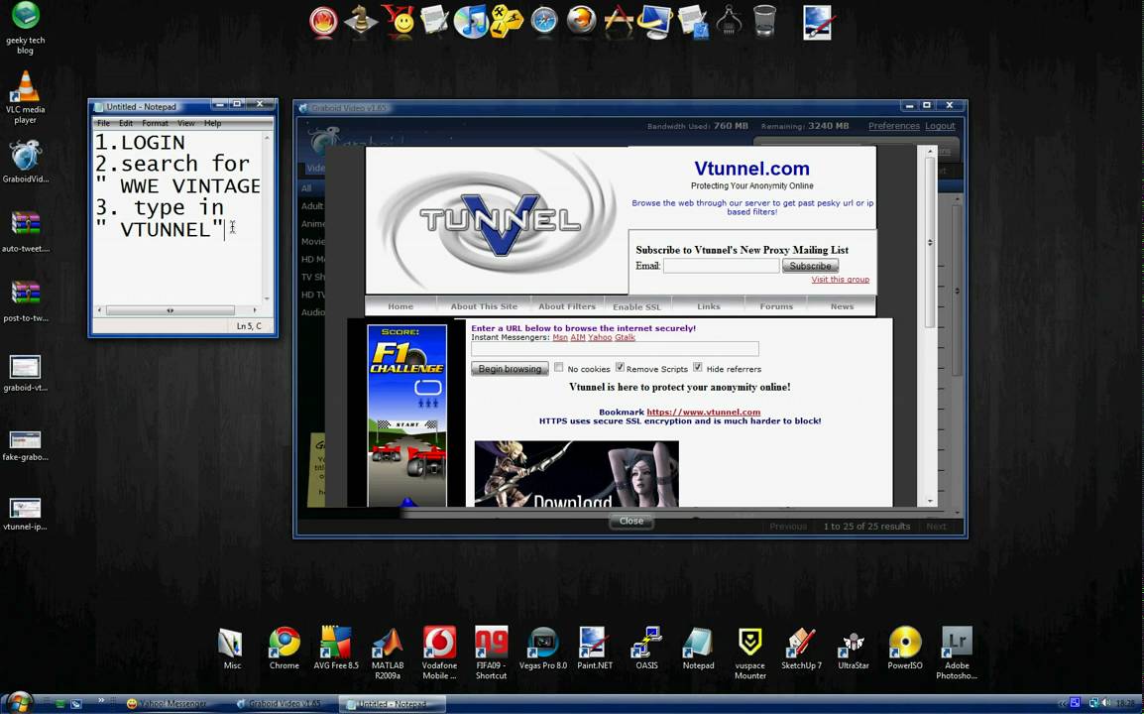Open the Msn instant messenger link
This screenshot has width=1144, height=714.
click(559, 337)
